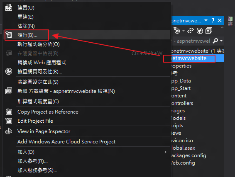Toggle the pending changes filter clock icon

pyautogui.click(x=177, y=31)
